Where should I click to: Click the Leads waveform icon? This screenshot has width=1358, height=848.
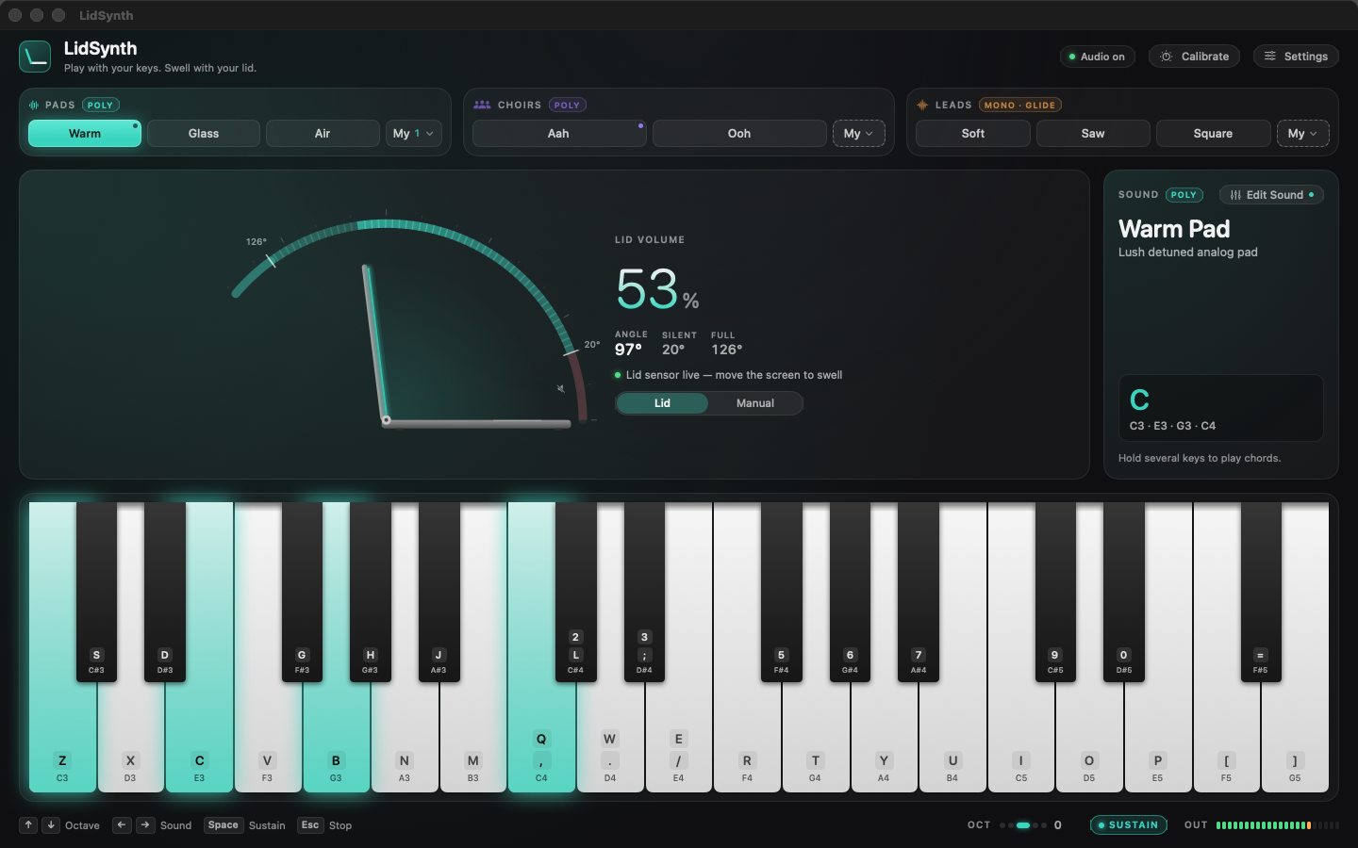[x=922, y=106]
